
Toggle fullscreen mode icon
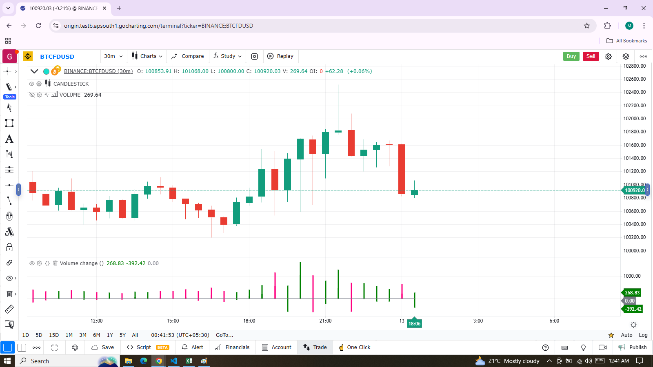pos(54,347)
